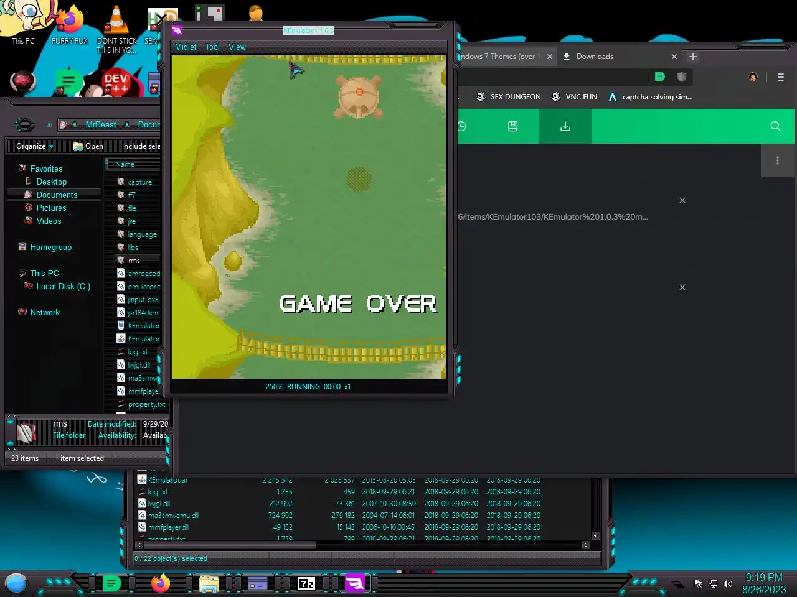Select Favorites in Explorer navigation pane
The image size is (797, 597).
(x=46, y=169)
